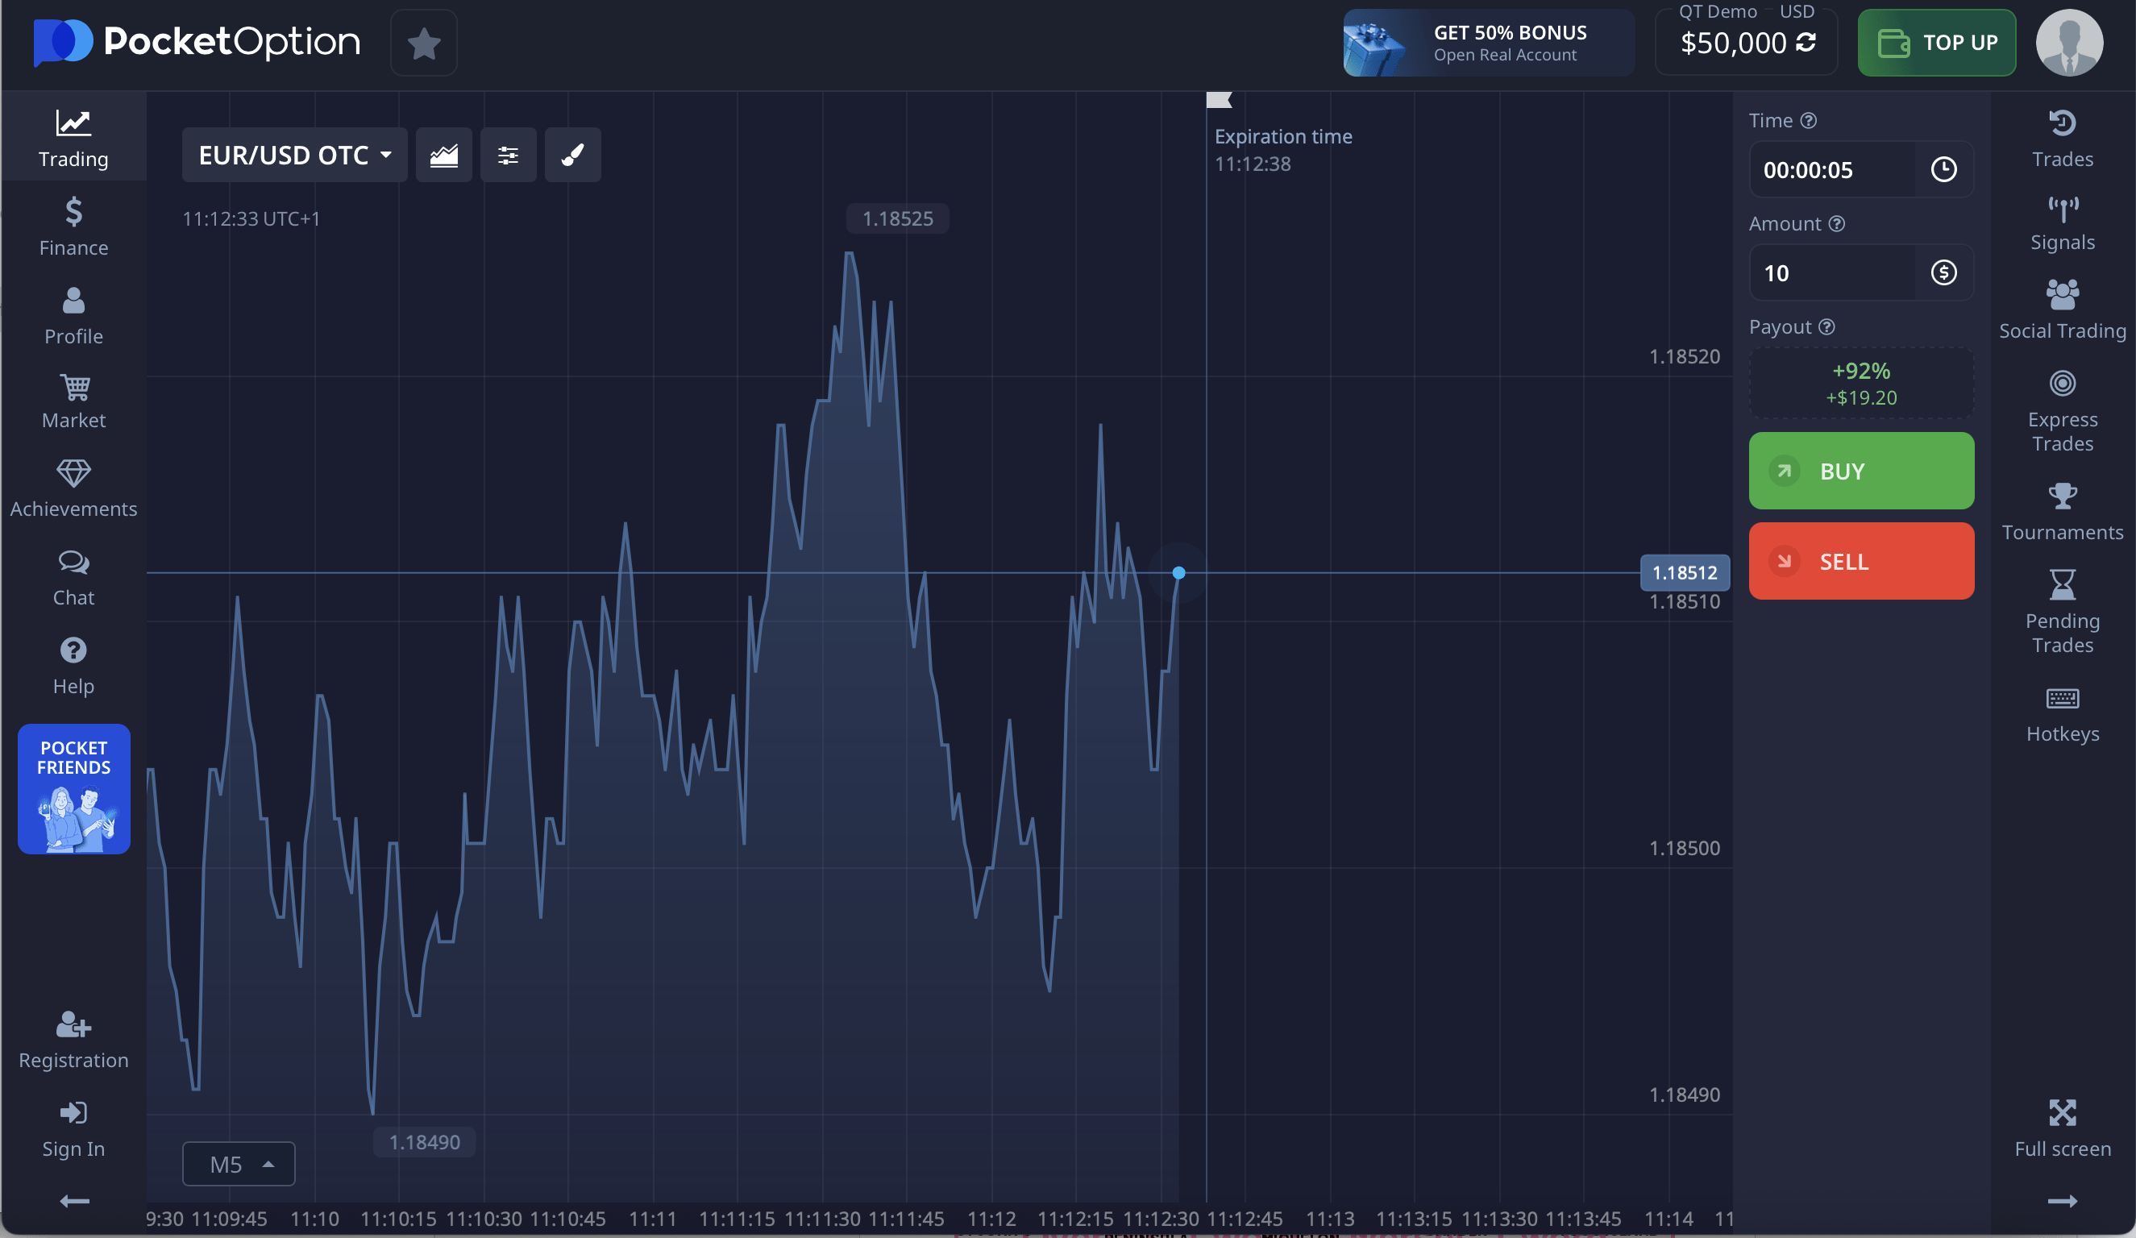Screen dimensions: 2136x1238
Task: Click the 11:12:33 UTC+1 clock text
Action: (251, 218)
